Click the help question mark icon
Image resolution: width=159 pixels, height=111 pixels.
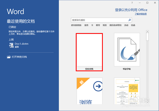(132, 3)
